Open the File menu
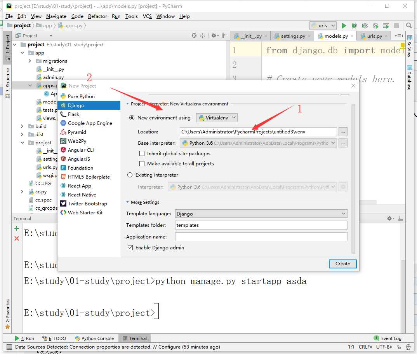This screenshot has height=354, width=417. 9,16
